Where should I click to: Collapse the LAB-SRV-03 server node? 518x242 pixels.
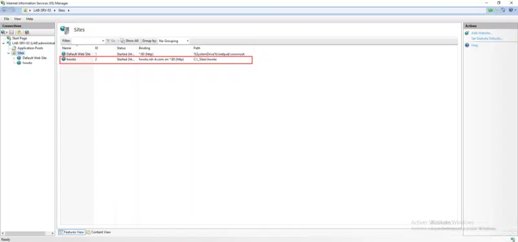pyautogui.click(x=4, y=43)
